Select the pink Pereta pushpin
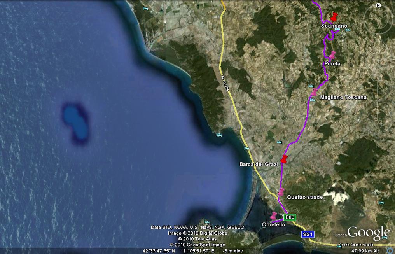 (332, 55)
